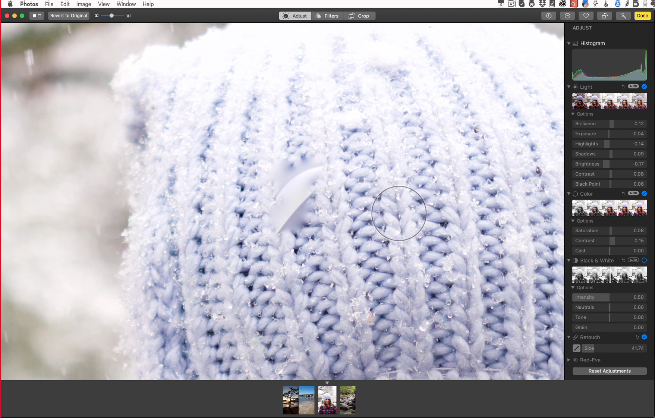Open the Apple menu
The width and height of the screenshot is (655, 418).
tap(10, 4)
